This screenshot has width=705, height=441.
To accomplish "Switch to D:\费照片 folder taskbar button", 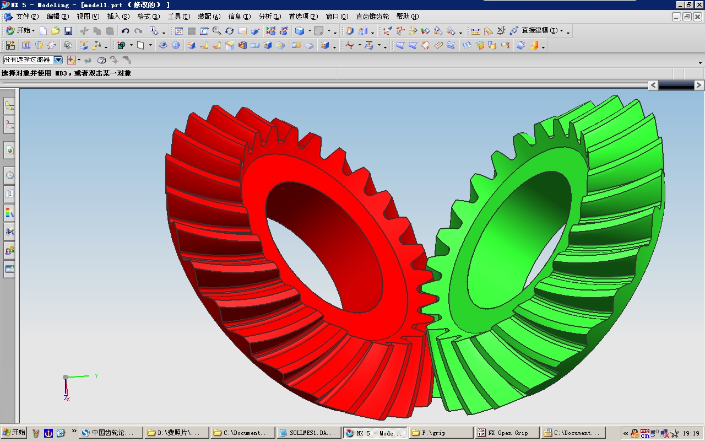I will pos(177,433).
